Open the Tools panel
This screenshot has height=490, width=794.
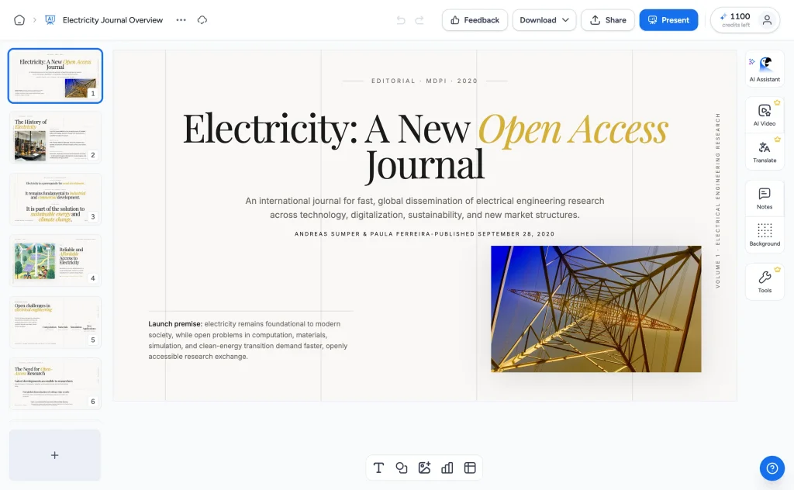tap(765, 282)
